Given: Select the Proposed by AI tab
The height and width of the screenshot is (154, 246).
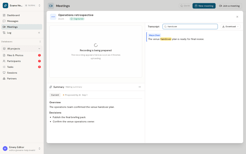Looking at the screenshot, I should coord(75,95).
